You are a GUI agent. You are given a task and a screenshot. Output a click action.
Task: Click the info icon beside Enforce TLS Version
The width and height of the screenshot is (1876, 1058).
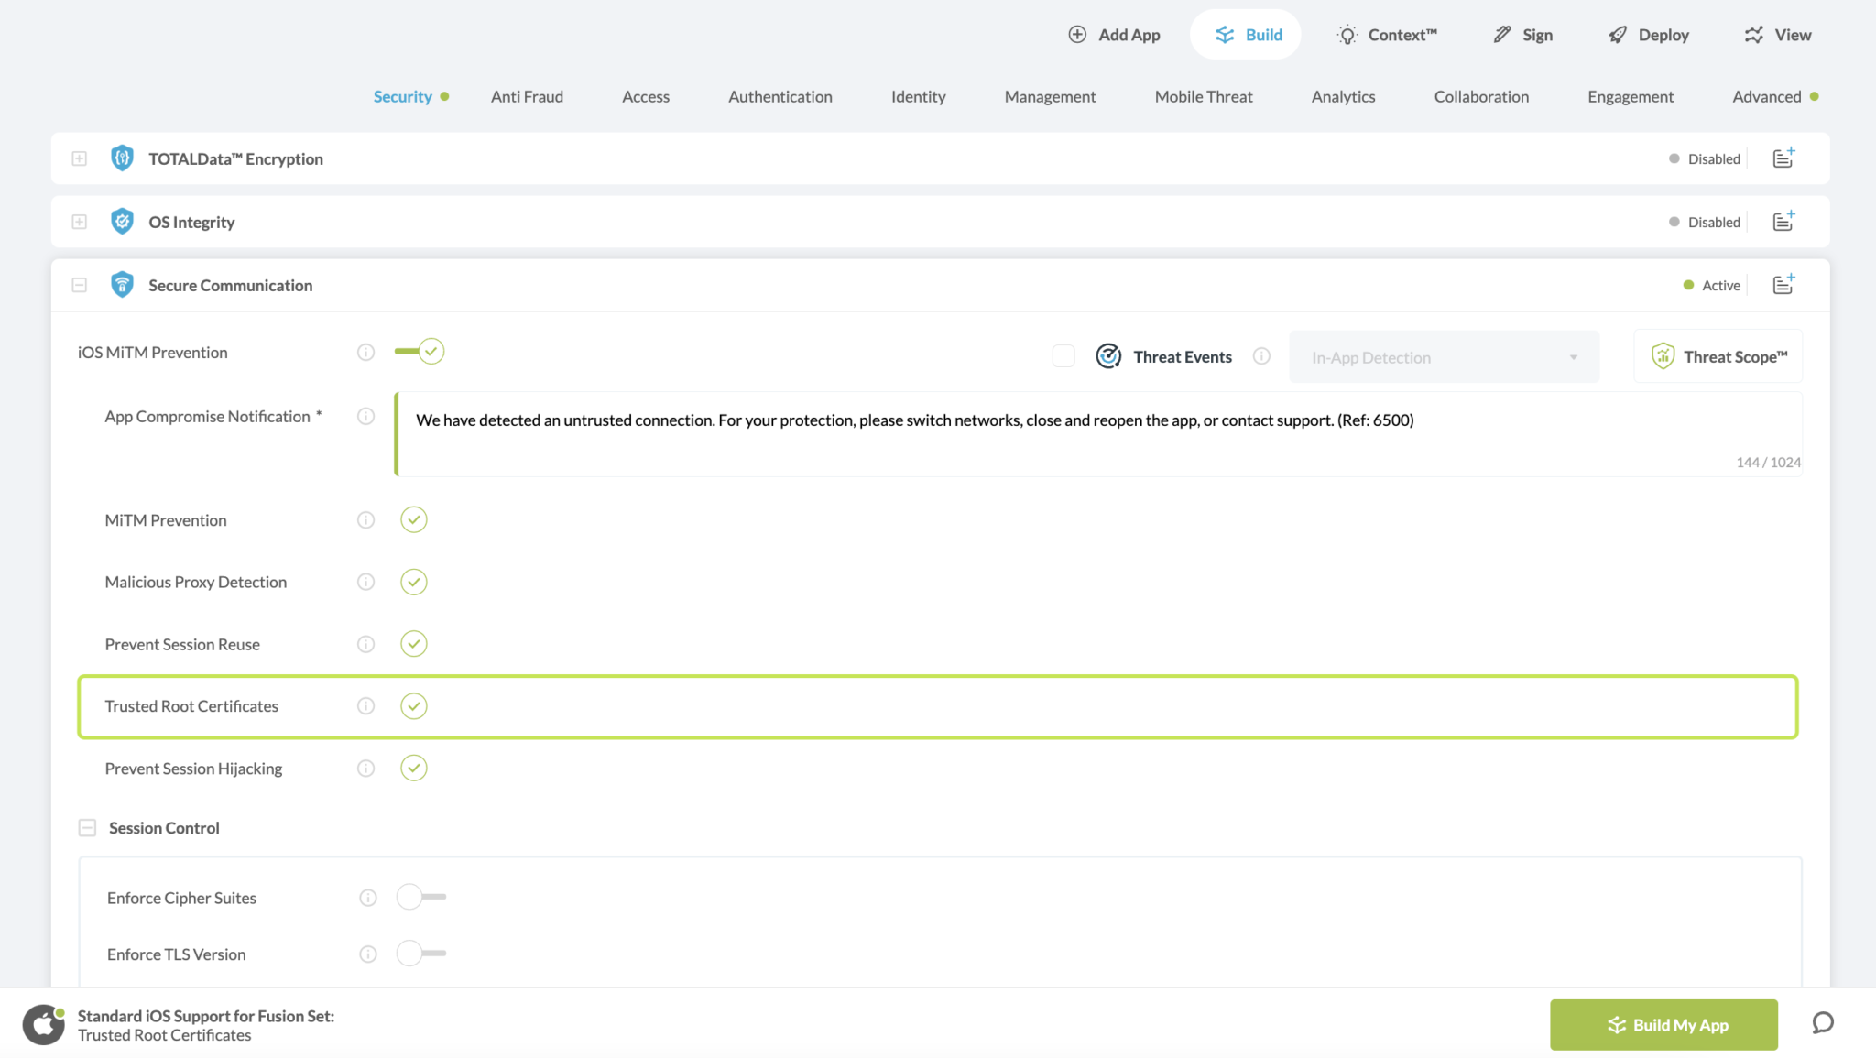pyautogui.click(x=368, y=954)
